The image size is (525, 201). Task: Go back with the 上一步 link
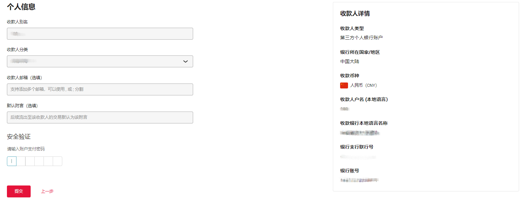(x=47, y=191)
